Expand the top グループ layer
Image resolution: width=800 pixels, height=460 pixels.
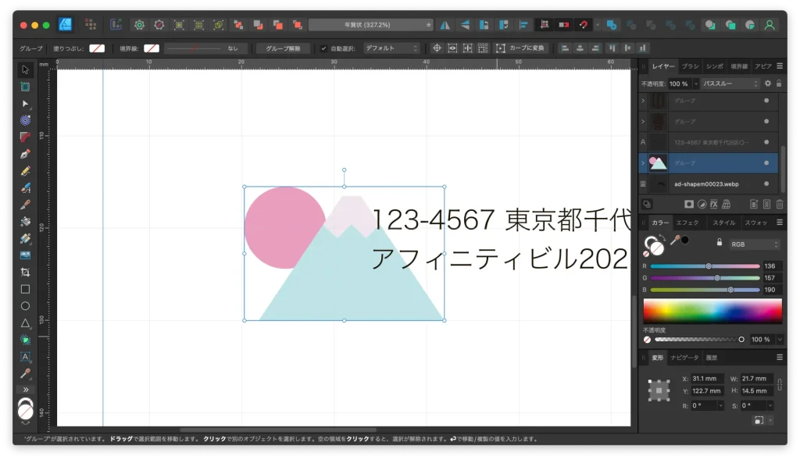tap(643, 101)
